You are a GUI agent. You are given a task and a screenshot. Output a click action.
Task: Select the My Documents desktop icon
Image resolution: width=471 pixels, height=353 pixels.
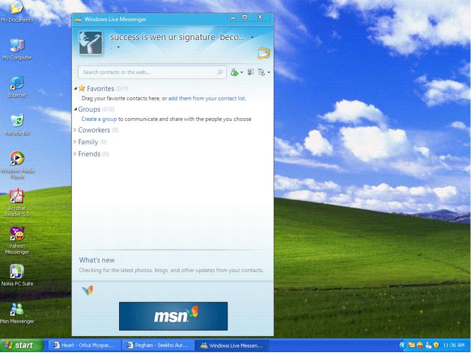pyautogui.click(x=17, y=12)
